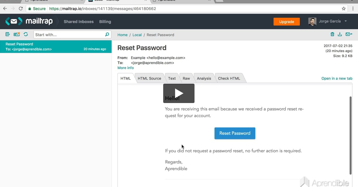
Task: Switch to the Analysis tab
Action: [204, 78]
